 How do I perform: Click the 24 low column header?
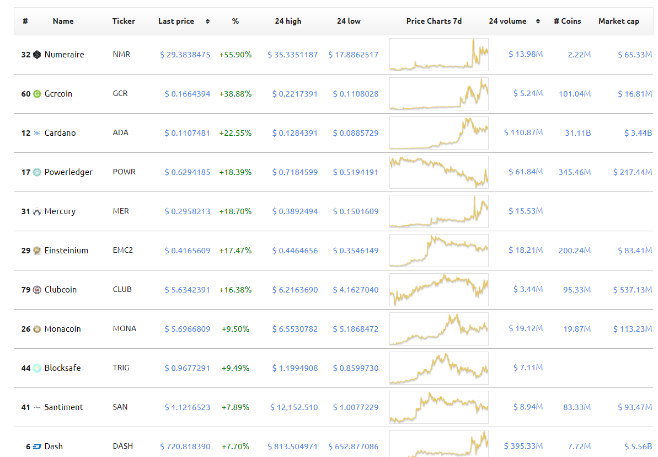point(349,21)
